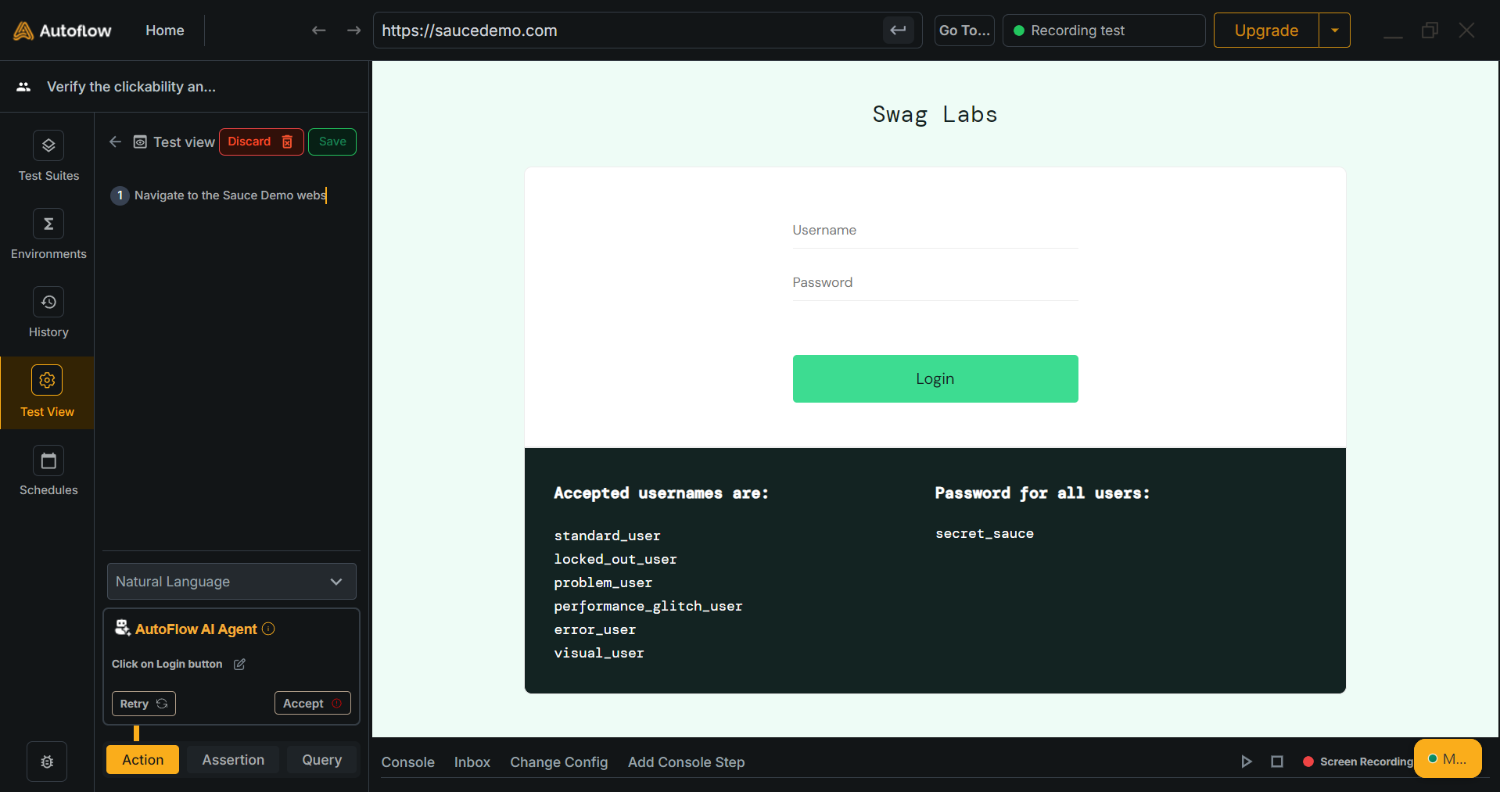Screen dimensions: 1500x792
Task: Click the green Login button
Action: (x=935, y=379)
